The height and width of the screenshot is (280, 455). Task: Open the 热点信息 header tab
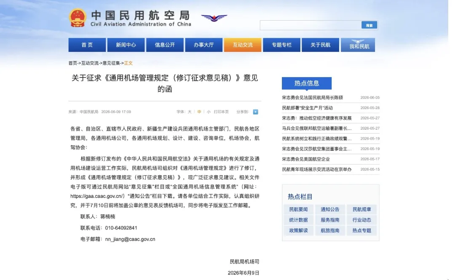306,83
